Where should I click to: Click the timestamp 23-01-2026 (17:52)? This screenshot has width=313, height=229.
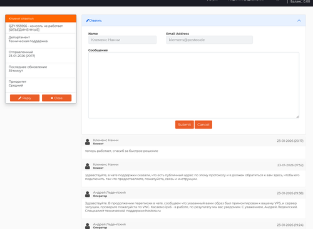pyautogui.click(x=290, y=165)
